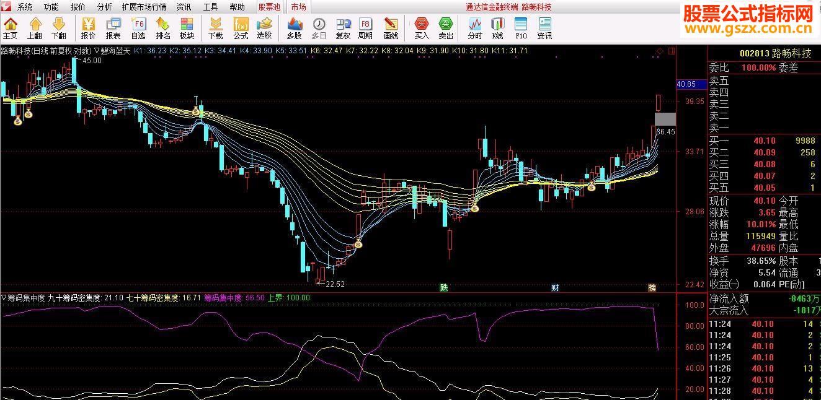Open the 选股 stock picker icon
The height and width of the screenshot is (400, 821).
coord(264,29)
